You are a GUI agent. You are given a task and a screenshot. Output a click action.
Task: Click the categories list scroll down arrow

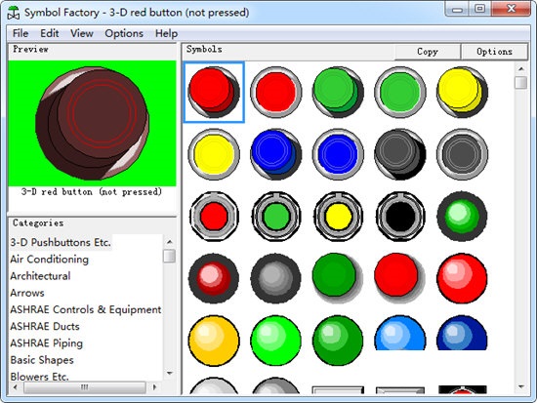[x=170, y=373]
